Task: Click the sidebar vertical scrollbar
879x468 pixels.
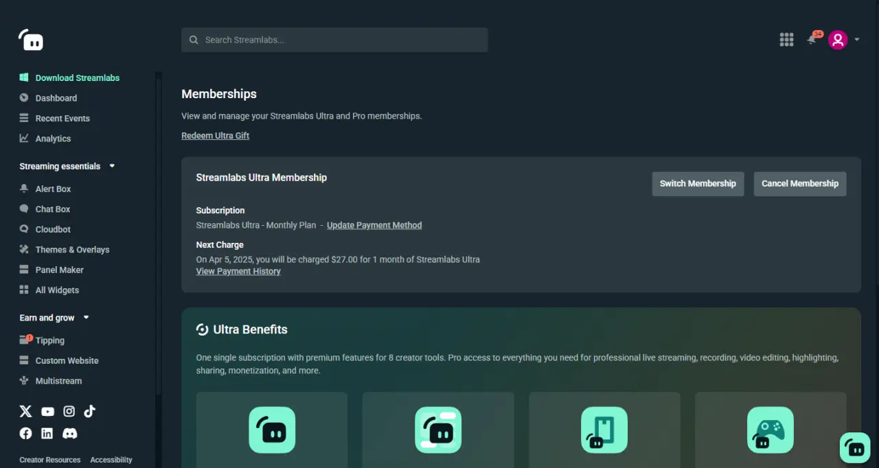Action: coord(159,233)
